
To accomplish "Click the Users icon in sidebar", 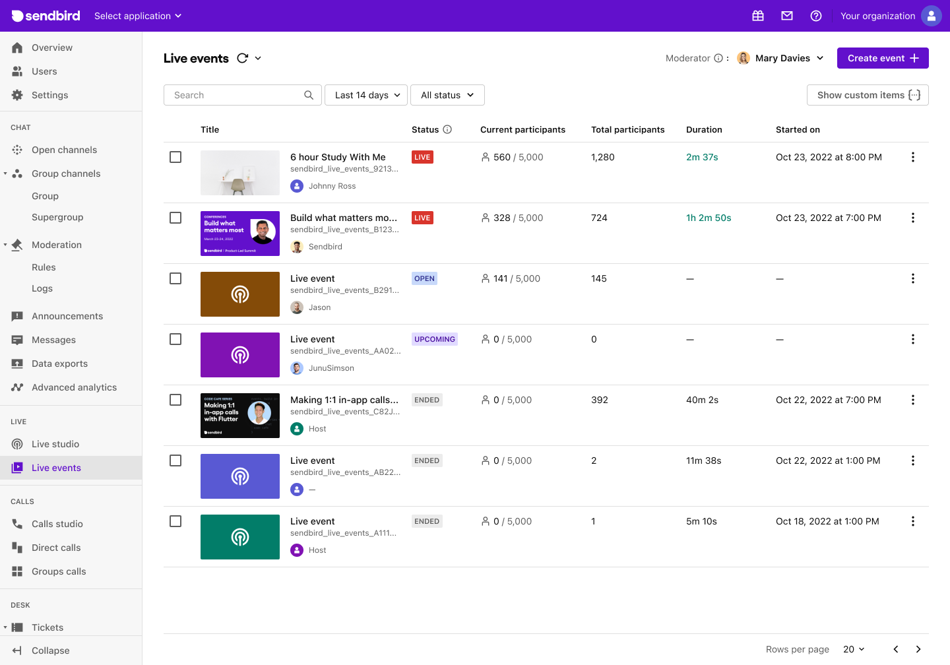I will 17,71.
